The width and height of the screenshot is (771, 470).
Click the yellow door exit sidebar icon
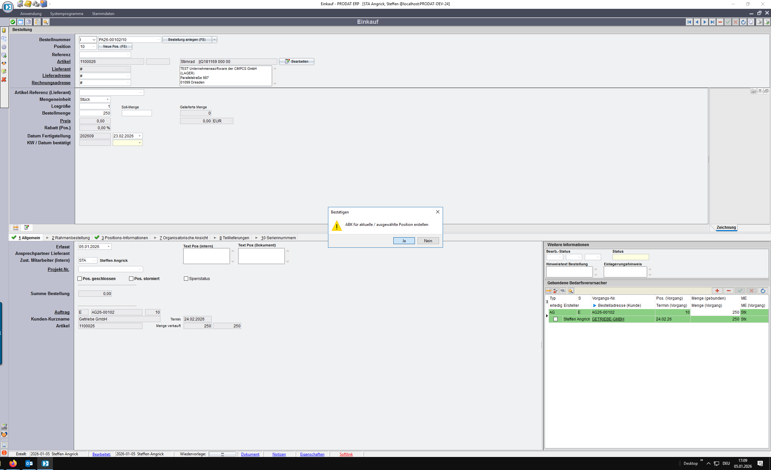tap(4, 30)
